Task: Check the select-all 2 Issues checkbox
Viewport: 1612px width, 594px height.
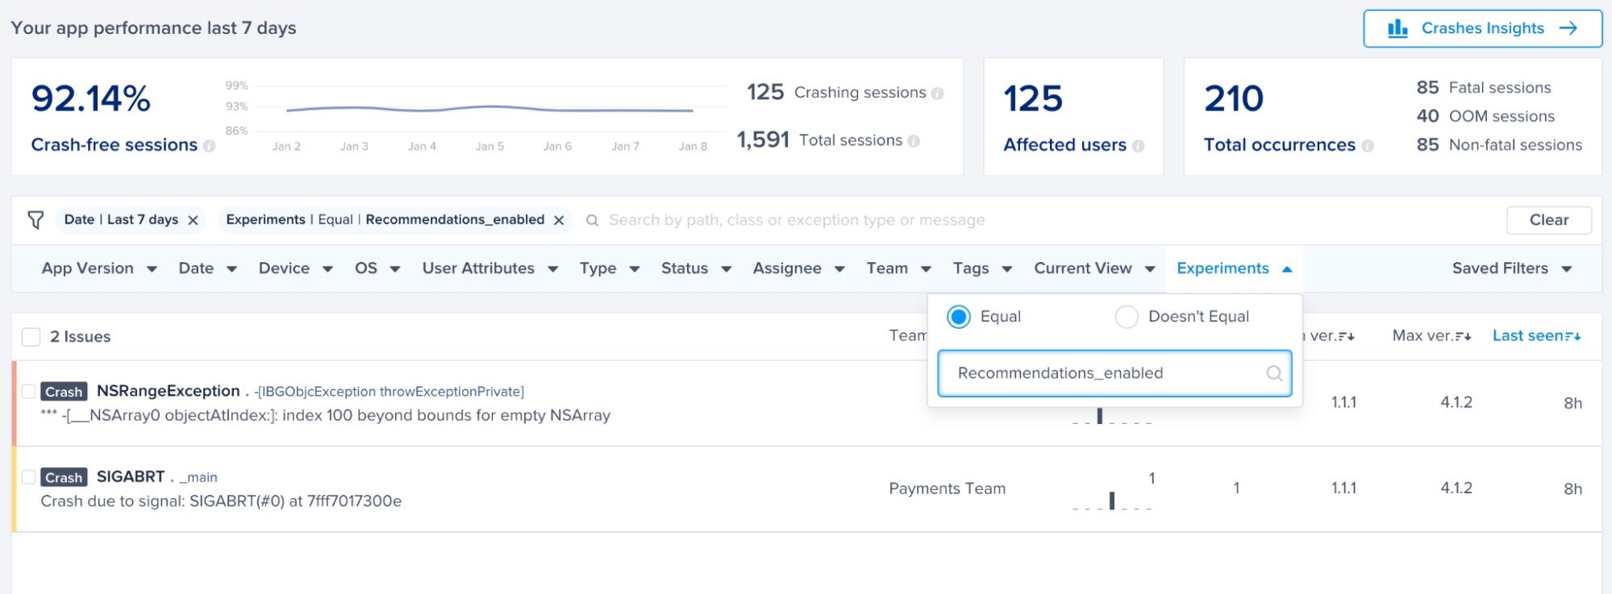Action: click(31, 337)
